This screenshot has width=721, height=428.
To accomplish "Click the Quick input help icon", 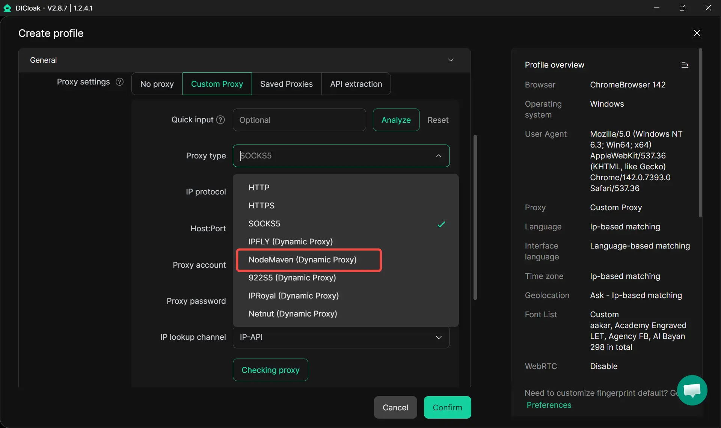I will point(221,120).
